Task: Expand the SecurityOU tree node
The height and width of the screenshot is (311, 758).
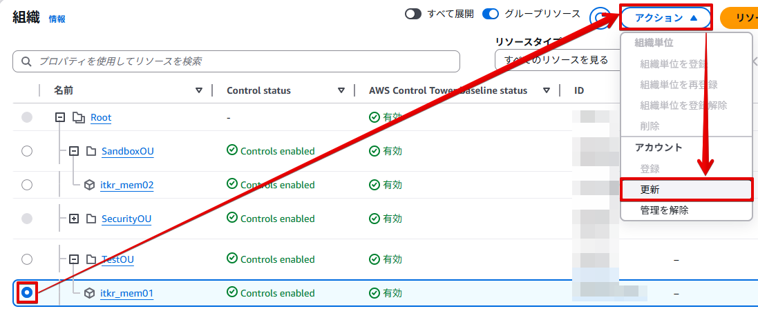Action: tap(74, 219)
